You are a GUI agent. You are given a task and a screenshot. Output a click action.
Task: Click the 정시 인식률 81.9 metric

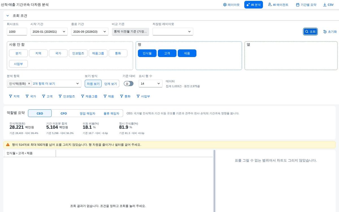pos(131,128)
